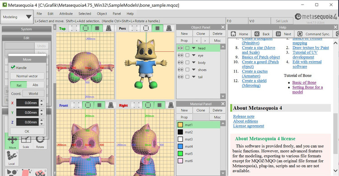Toggle the Handle checkbox
The height and width of the screenshot is (176, 339).
tap(13, 67)
